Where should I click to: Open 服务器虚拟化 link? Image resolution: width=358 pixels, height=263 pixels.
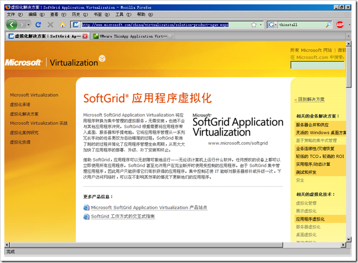pos(308,227)
